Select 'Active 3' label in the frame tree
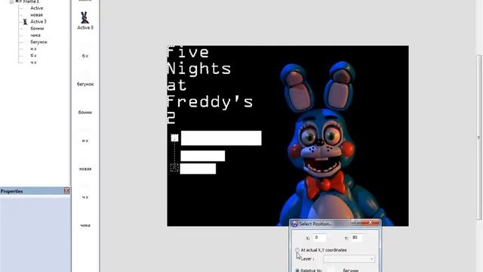 pos(38,22)
